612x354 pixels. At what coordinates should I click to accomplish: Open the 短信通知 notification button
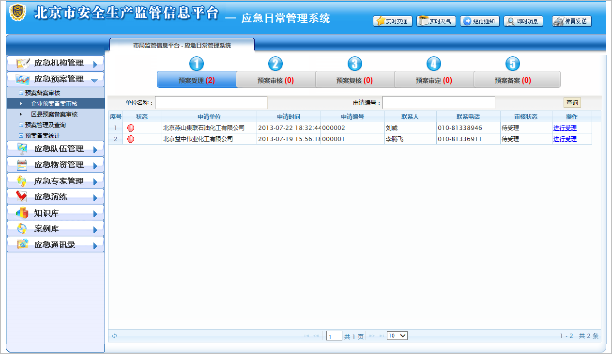pyautogui.click(x=480, y=21)
